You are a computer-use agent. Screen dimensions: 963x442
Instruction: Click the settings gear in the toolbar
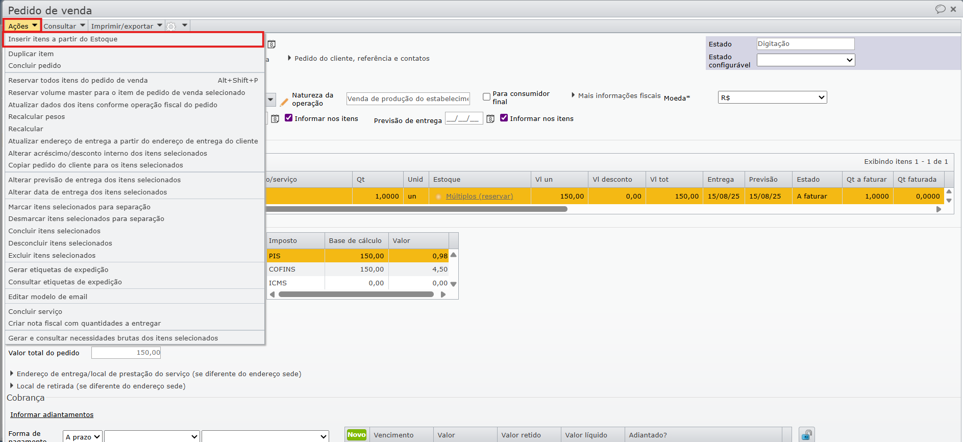[x=171, y=26]
